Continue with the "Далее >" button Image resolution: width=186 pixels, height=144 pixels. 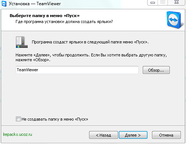[x=133, y=135]
